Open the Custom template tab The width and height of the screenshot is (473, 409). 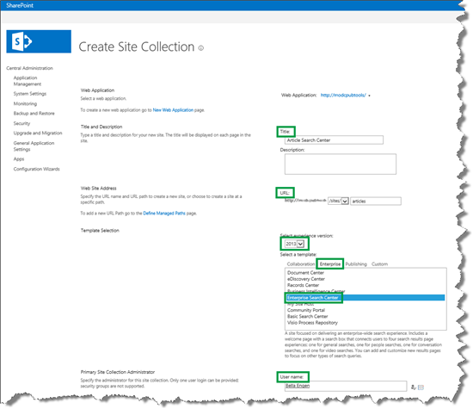click(x=379, y=264)
